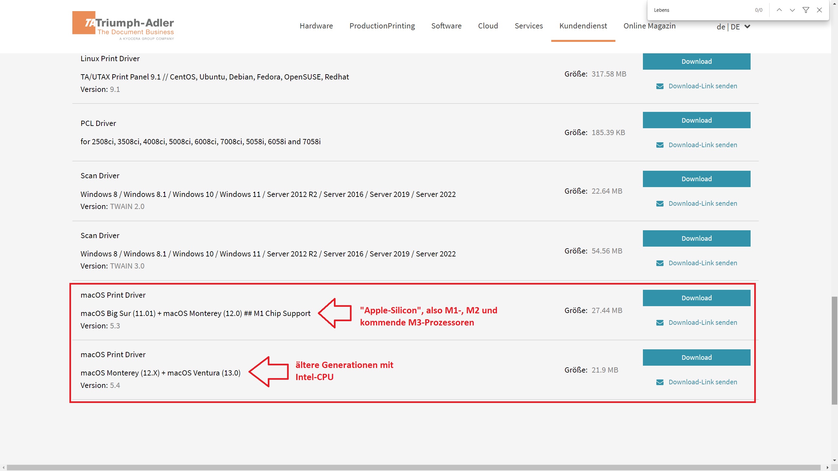Jump to next find result arrow
The width and height of the screenshot is (838, 471).
coord(792,10)
